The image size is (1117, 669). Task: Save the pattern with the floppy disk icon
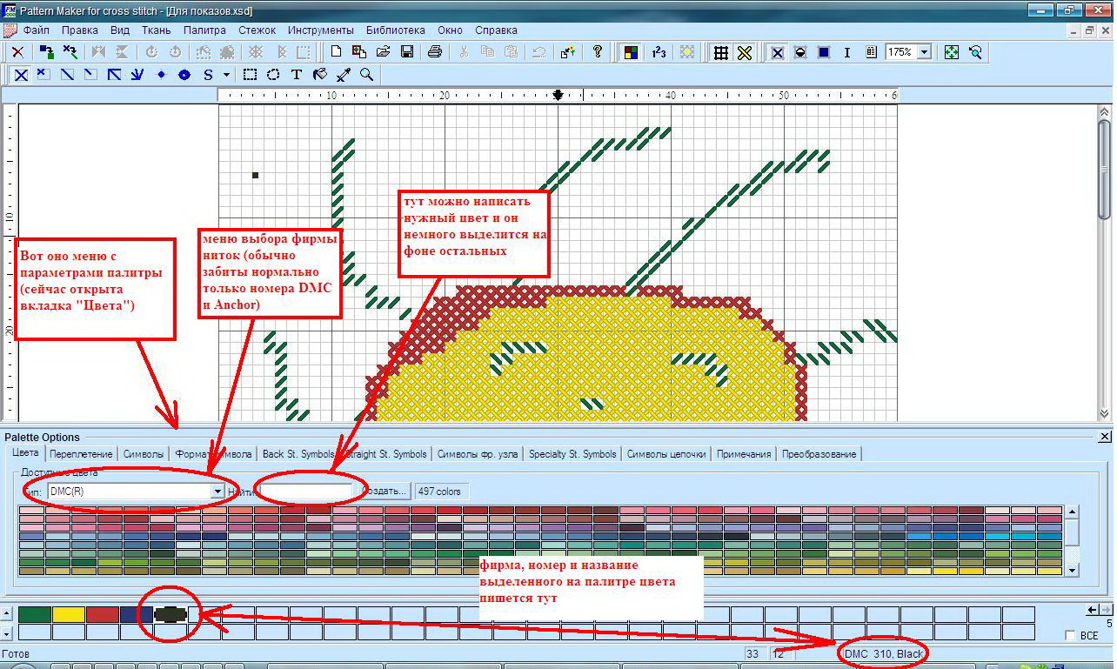pyautogui.click(x=406, y=52)
